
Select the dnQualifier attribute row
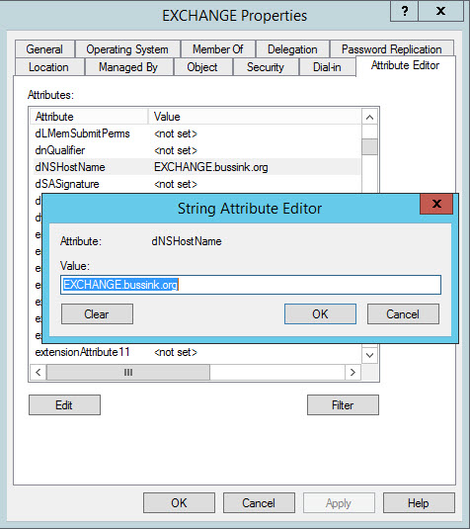[x=197, y=150]
